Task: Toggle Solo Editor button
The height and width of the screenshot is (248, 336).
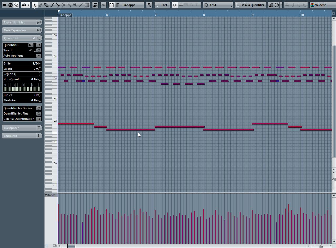Action: click(11, 5)
